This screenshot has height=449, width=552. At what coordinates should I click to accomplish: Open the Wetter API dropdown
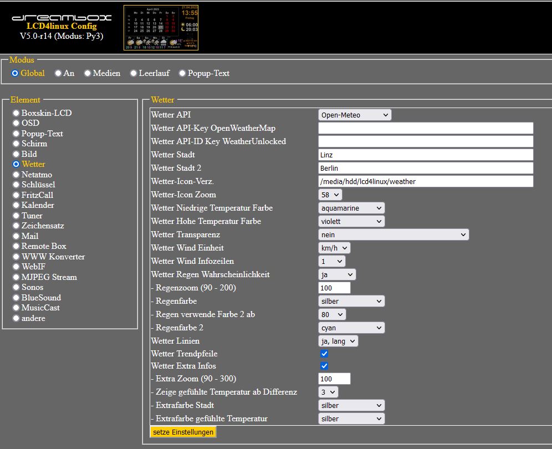(355, 115)
